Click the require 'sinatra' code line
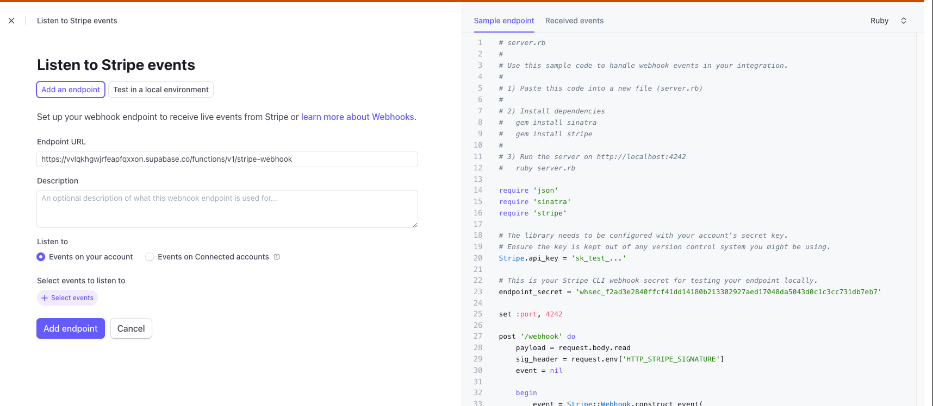Viewport: 933px width, 406px height. (535, 202)
